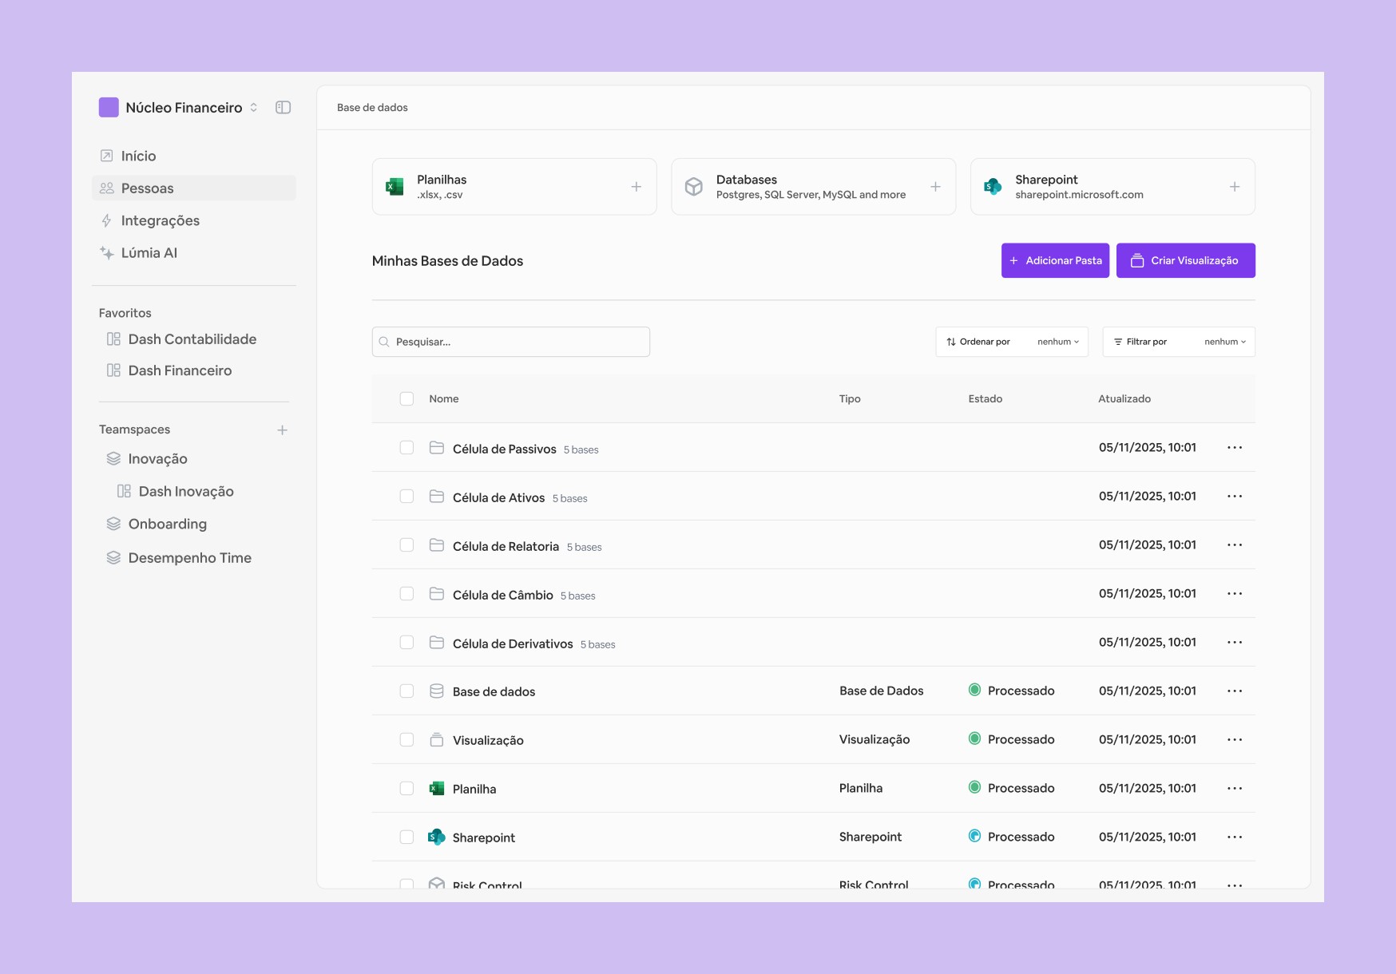This screenshot has width=1396, height=974.
Task: Click the Sharepoint logo in Sharepoint card
Action: 993,187
